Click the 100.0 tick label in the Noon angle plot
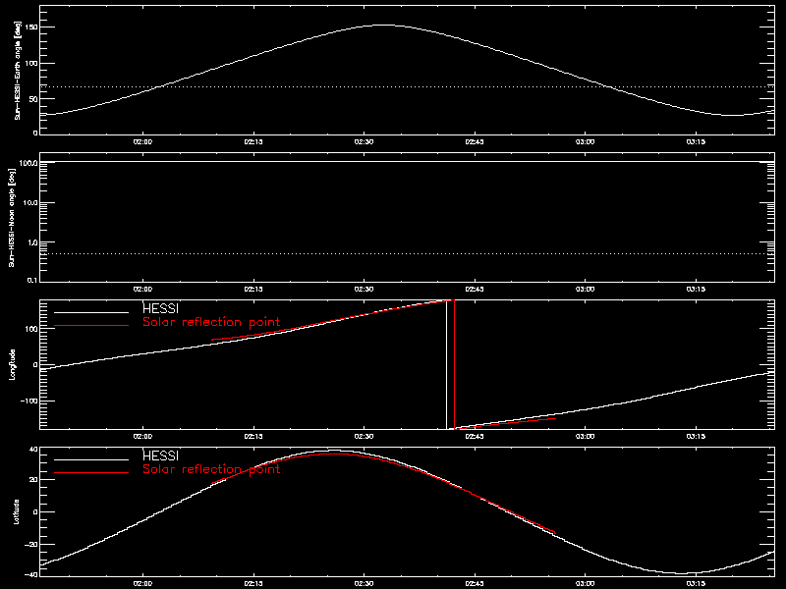Viewport: 786px width, 589px height. tap(28, 163)
